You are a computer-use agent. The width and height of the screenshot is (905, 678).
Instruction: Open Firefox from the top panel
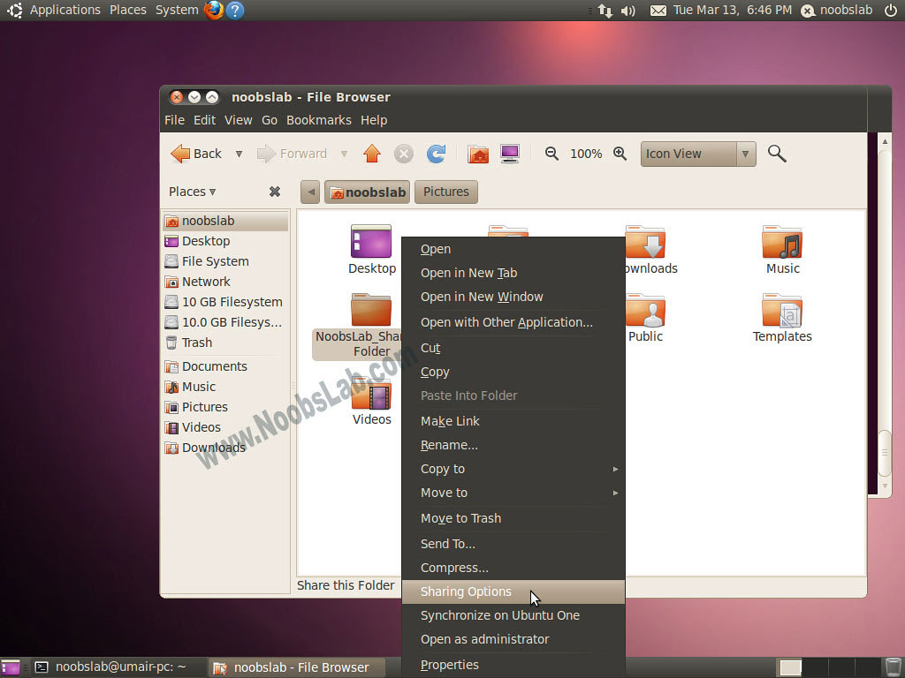click(x=214, y=11)
